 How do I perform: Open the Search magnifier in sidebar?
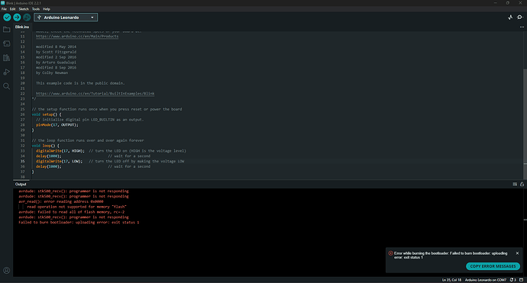point(6,86)
